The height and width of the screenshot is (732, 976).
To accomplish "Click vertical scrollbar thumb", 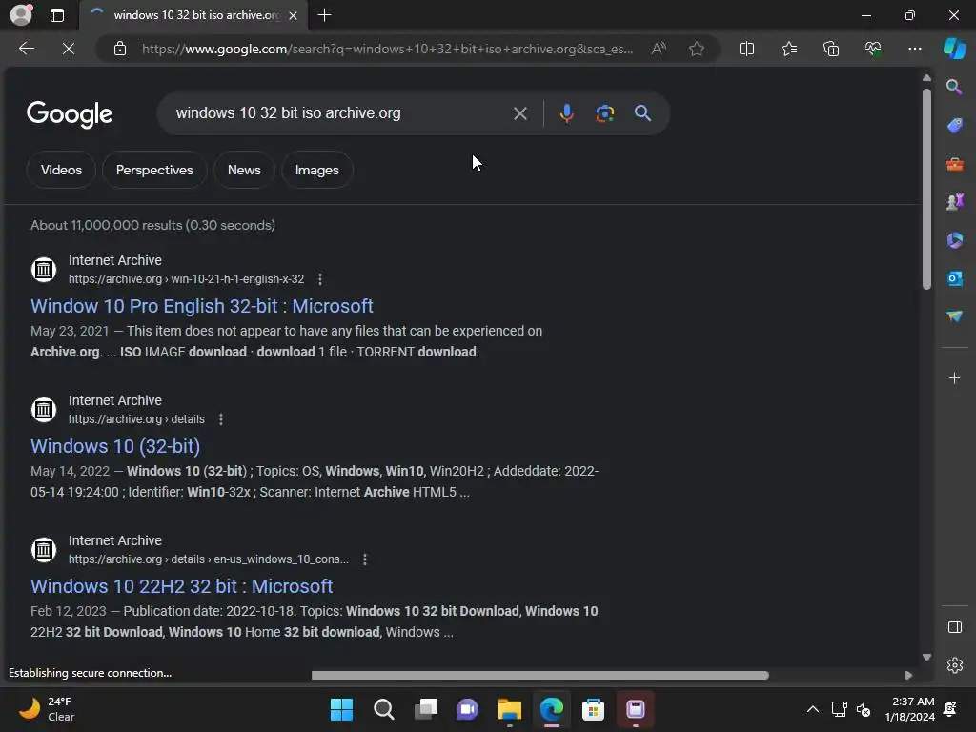I will pos(926,190).
